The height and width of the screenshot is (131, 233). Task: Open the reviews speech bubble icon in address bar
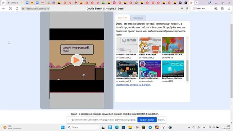(x=182, y=8)
